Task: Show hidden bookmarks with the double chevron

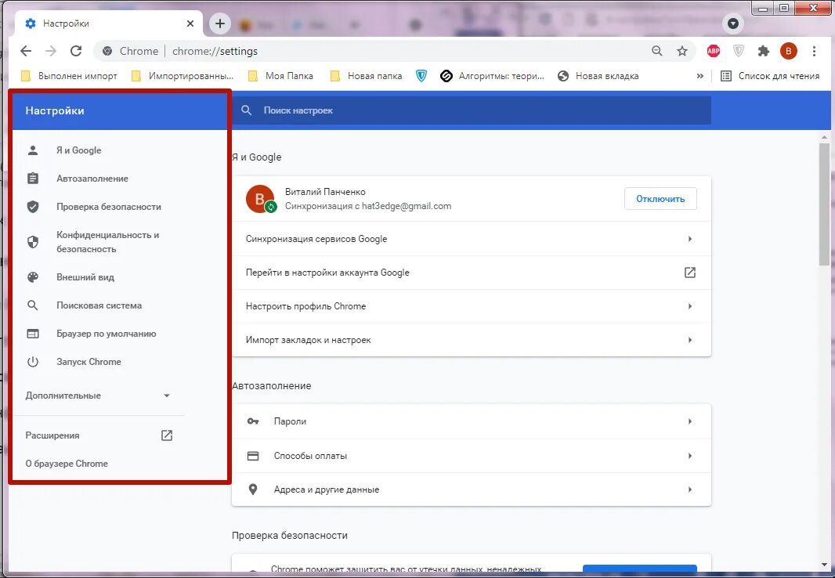Action: pos(699,76)
